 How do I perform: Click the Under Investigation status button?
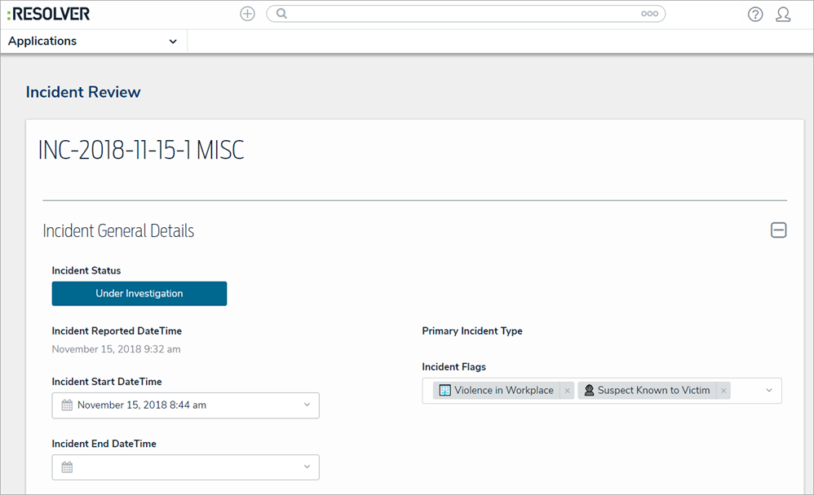point(139,293)
